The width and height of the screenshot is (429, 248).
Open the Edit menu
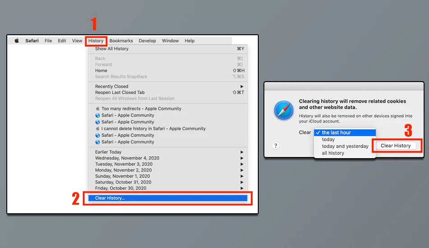click(x=62, y=41)
